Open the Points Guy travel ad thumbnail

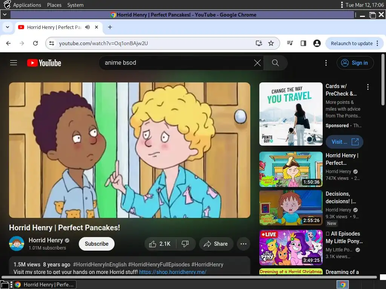(x=291, y=114)
